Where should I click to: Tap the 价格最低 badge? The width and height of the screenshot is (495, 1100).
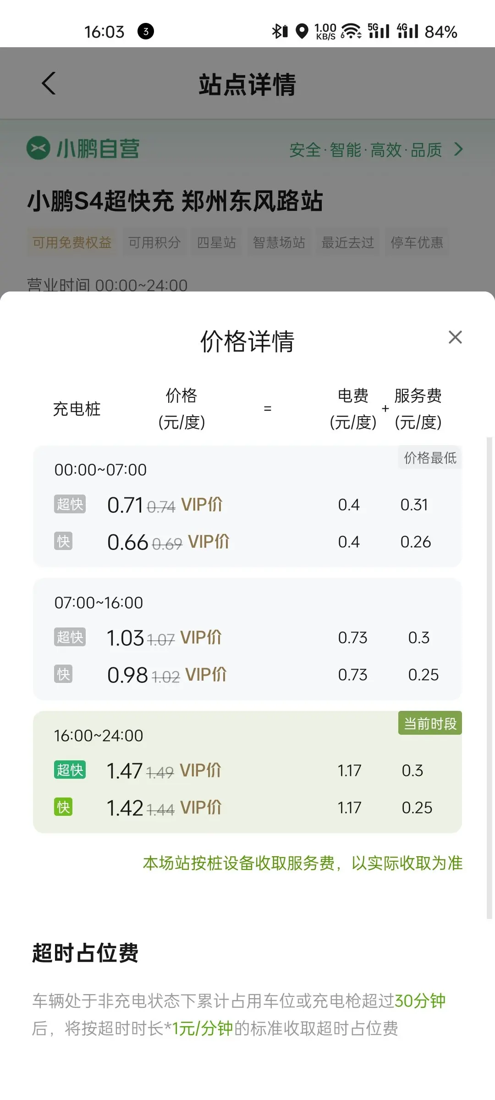coord(430,457)
